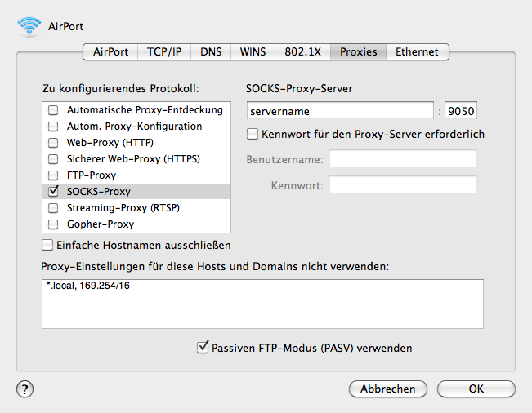Select the Streaming-Proxy (RTSP) row label
The image size is (532, 413).
[x=123, y=207]
